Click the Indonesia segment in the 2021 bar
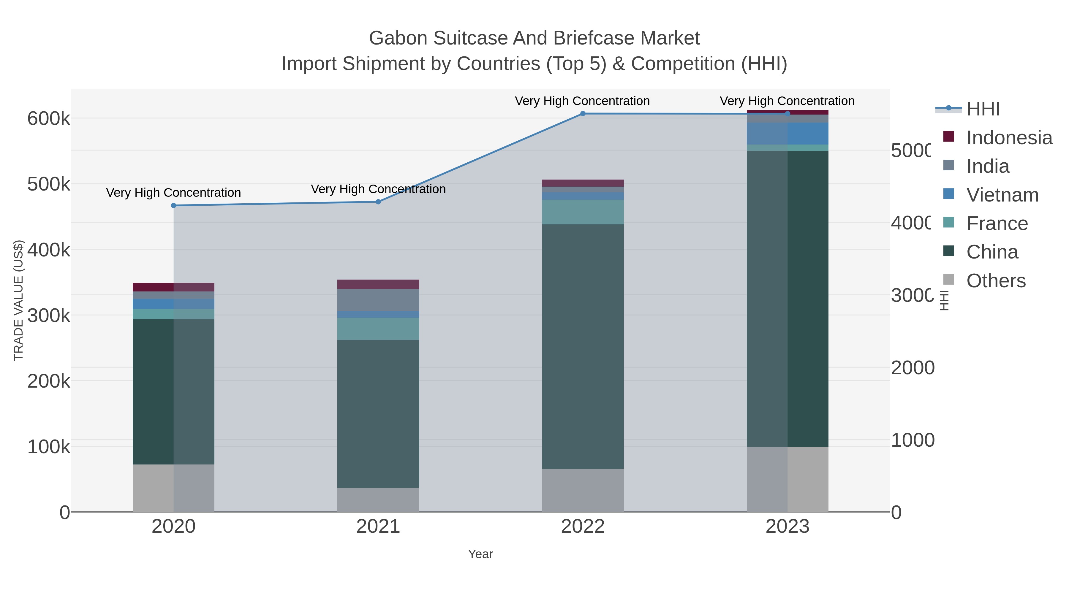This screenshot has height=601, width=1069. tap(378, 284)
